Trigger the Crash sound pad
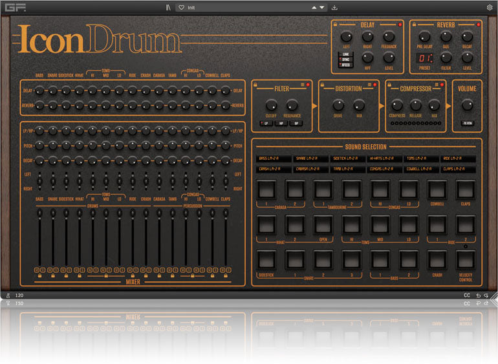 click(x=437, y=260)
